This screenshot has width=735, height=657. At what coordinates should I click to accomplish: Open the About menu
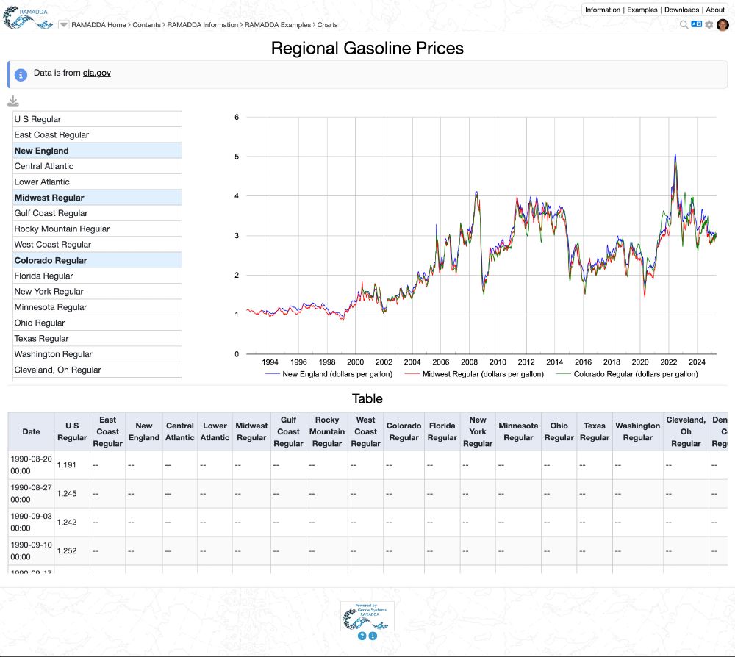[x=715, y=10]
